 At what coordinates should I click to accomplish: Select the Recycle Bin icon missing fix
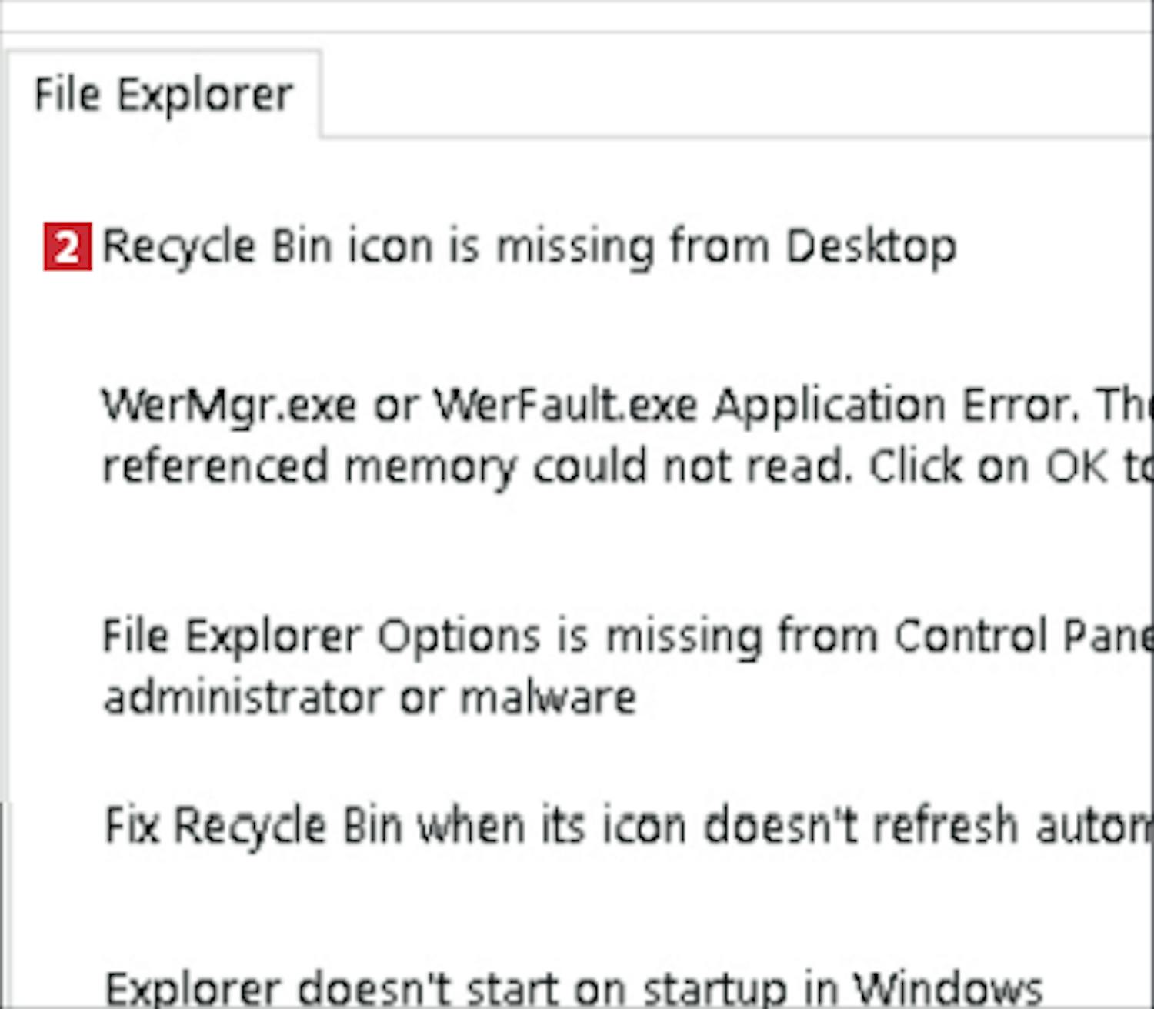(529, 247)
